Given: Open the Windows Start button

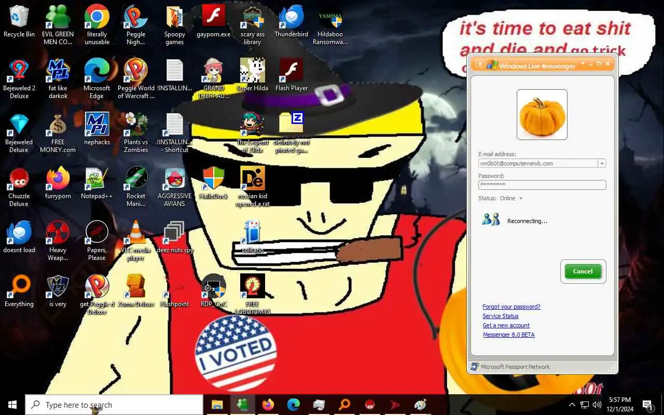Looking at the screenshot, I should pos(12,405).
